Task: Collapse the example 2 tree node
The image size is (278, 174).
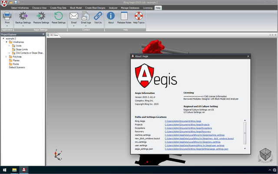Action: pyautogui.click(x=3, y=38)
